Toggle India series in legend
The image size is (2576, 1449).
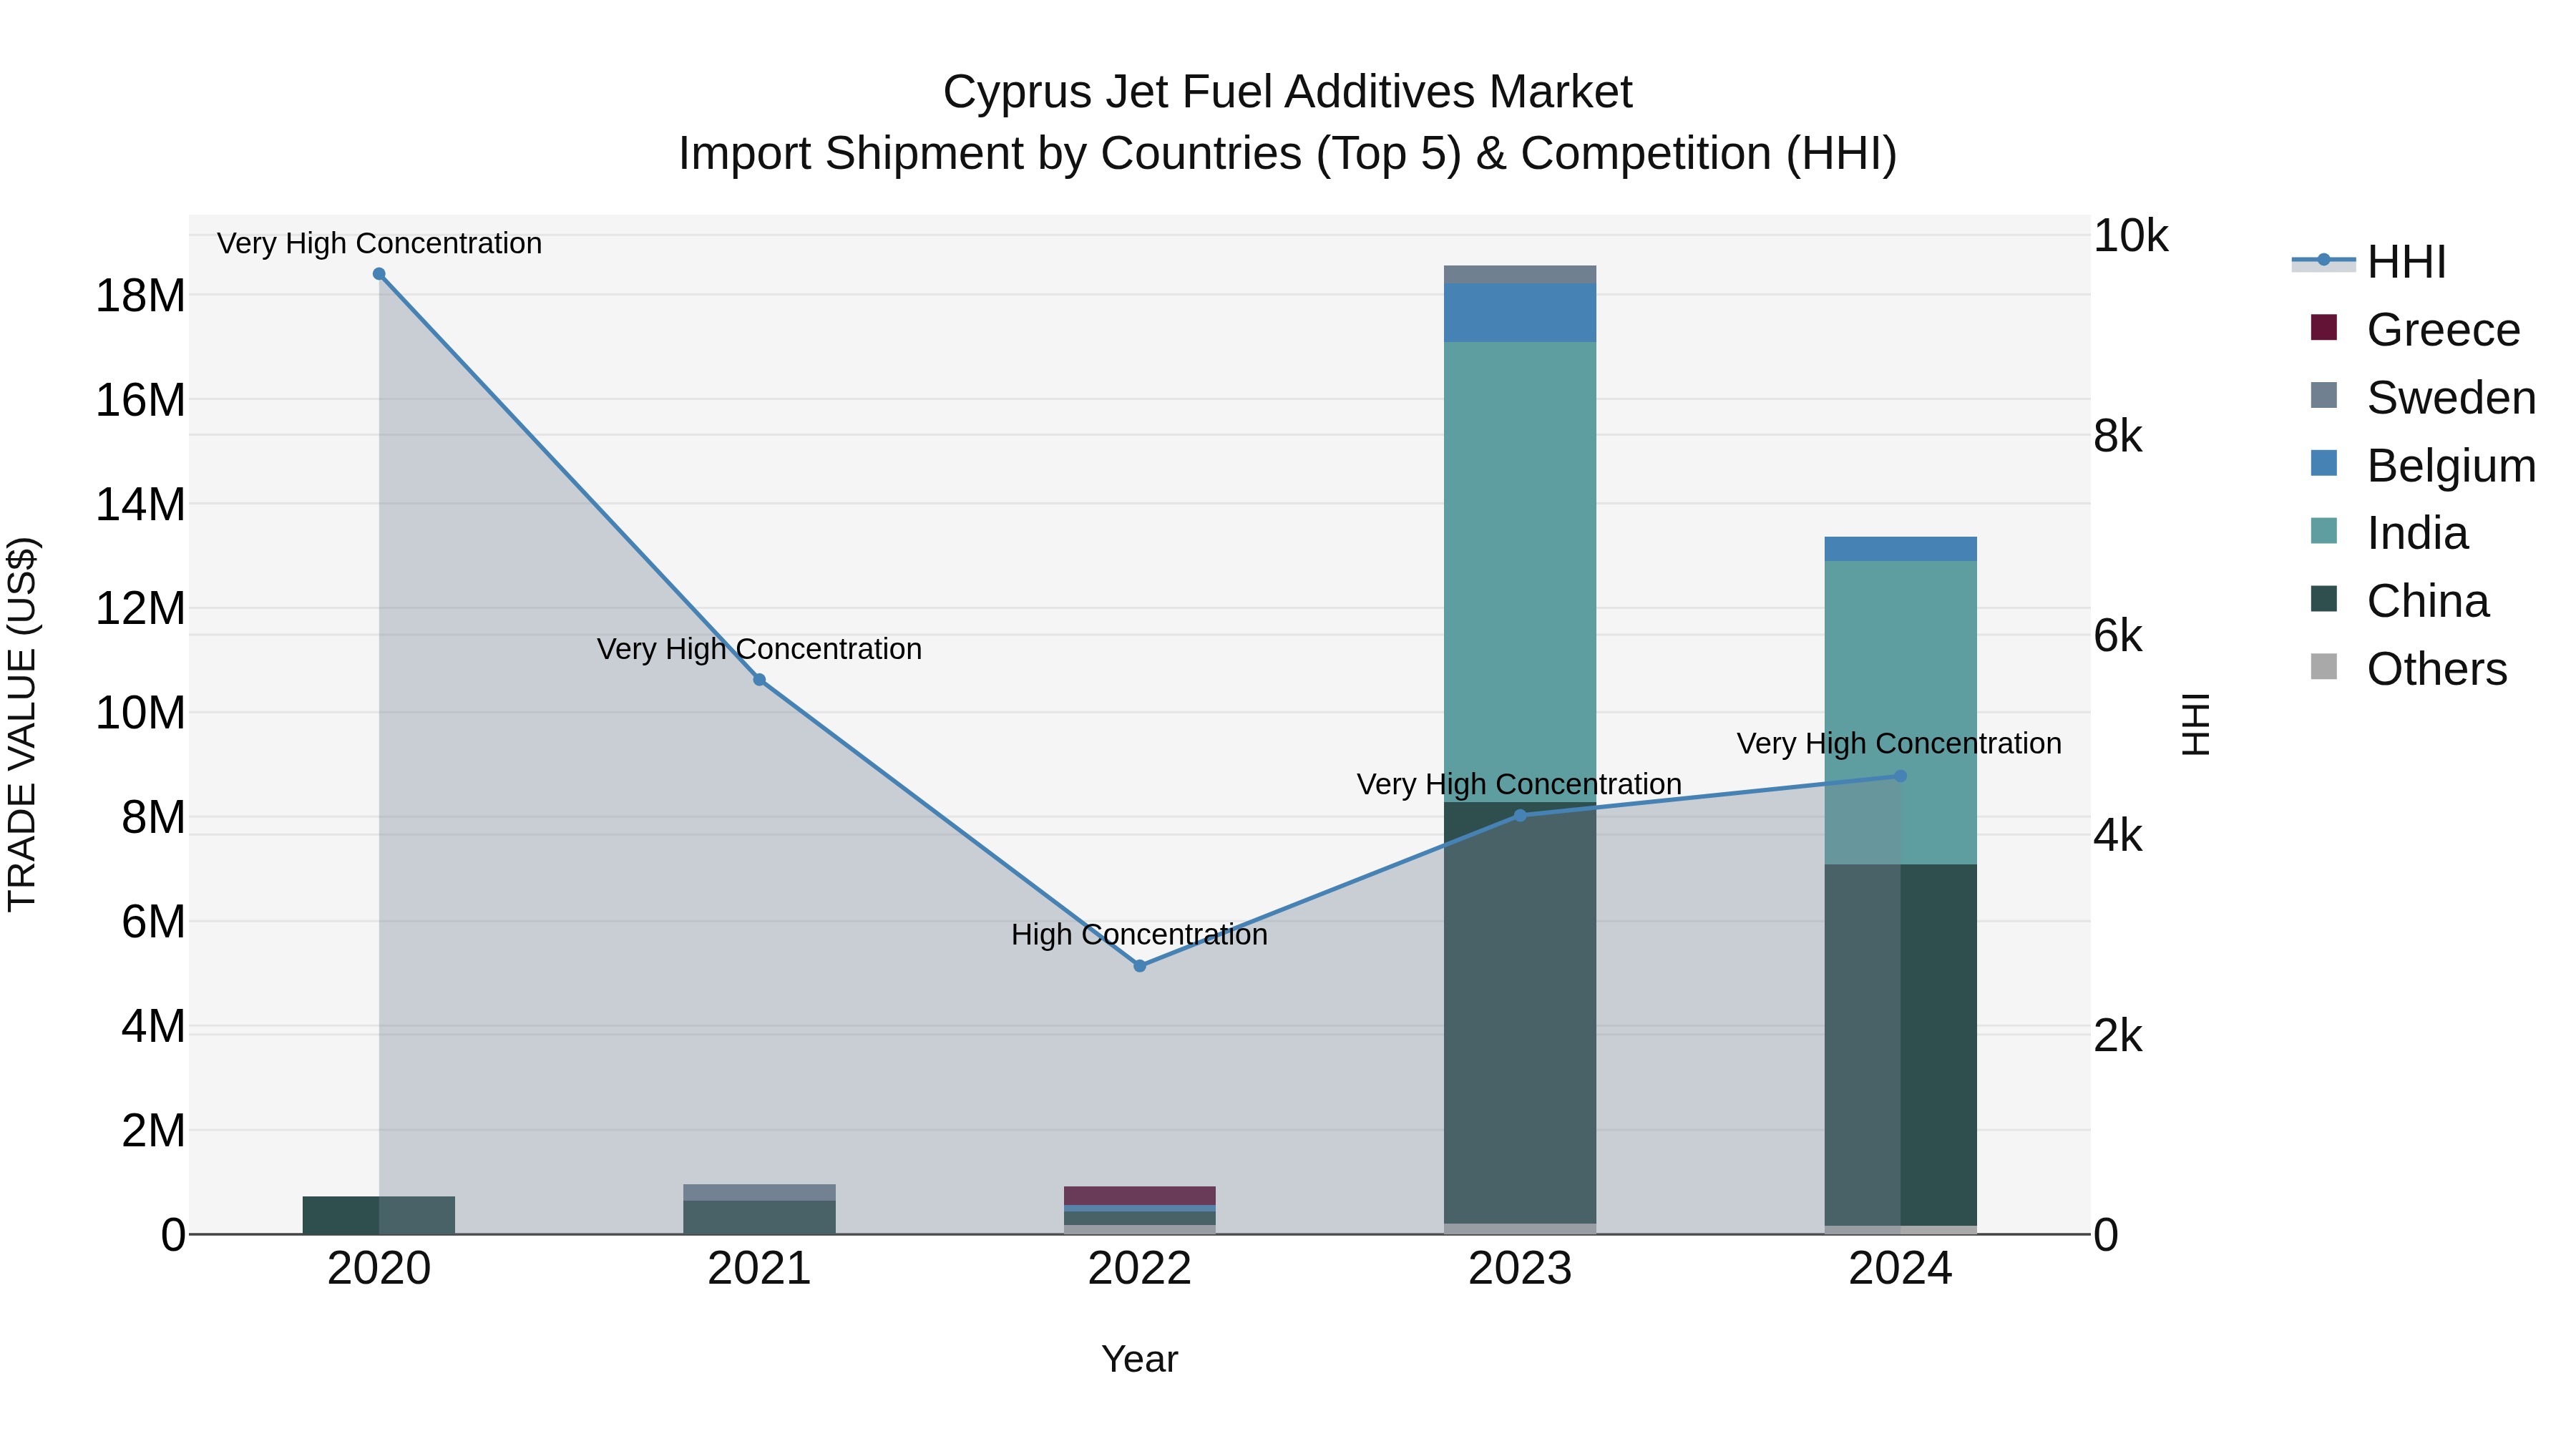tap(2390, 533)
